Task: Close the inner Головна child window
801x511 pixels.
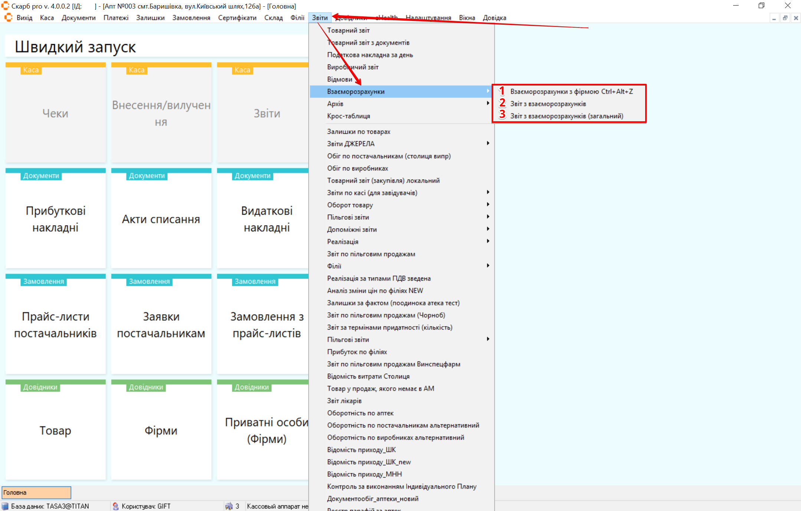Action: coord(796,18)
